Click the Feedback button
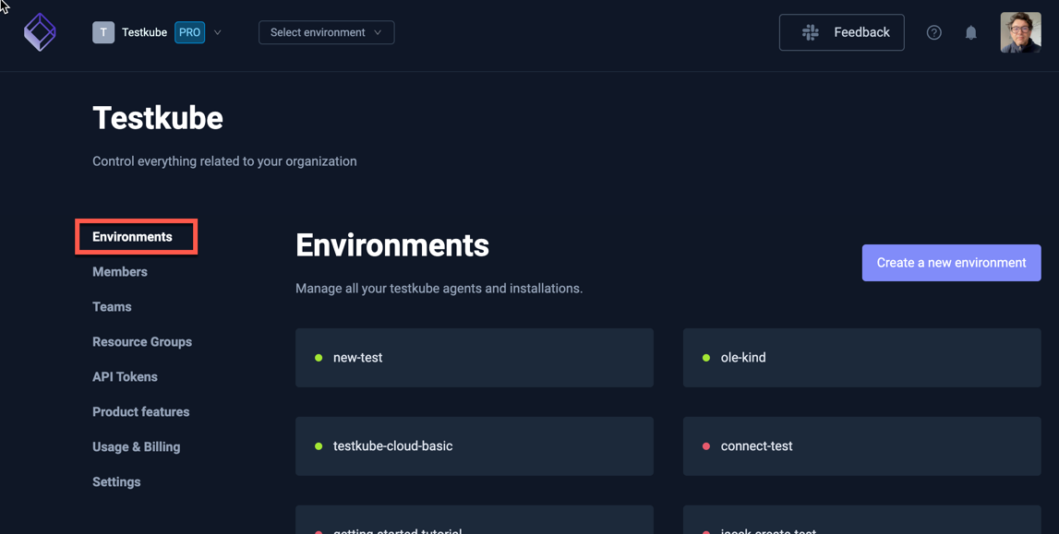Screen dimensions: 1059x534 point(841,32)
